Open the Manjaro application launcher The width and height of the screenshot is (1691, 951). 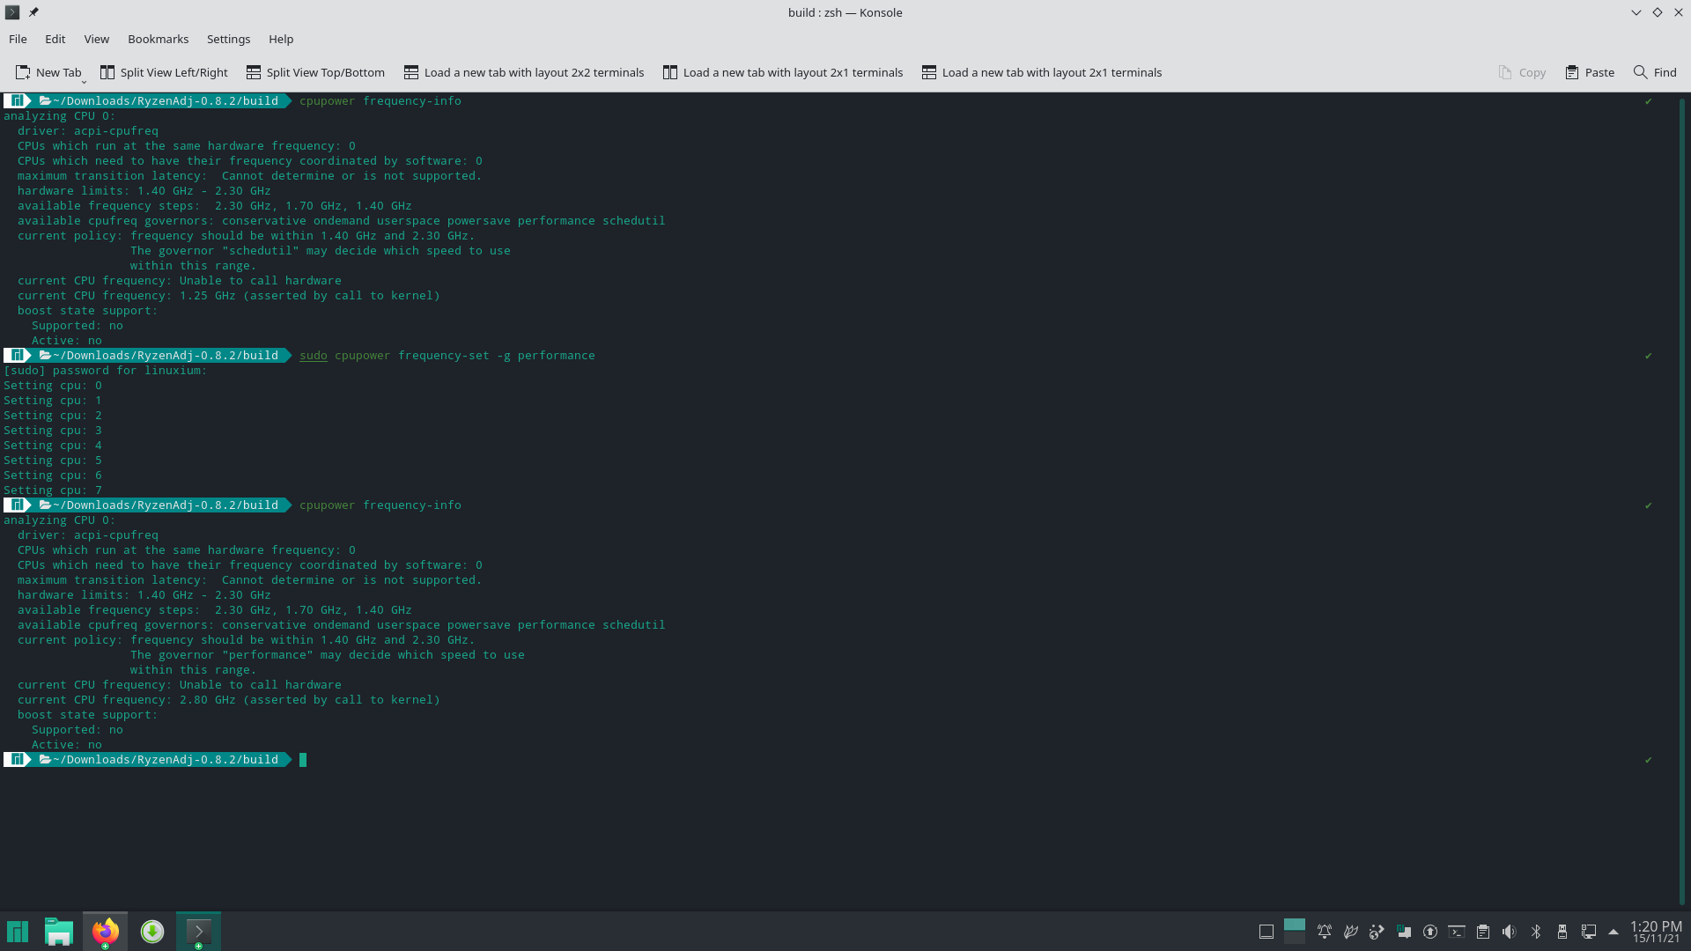click(x=18, y=931)
